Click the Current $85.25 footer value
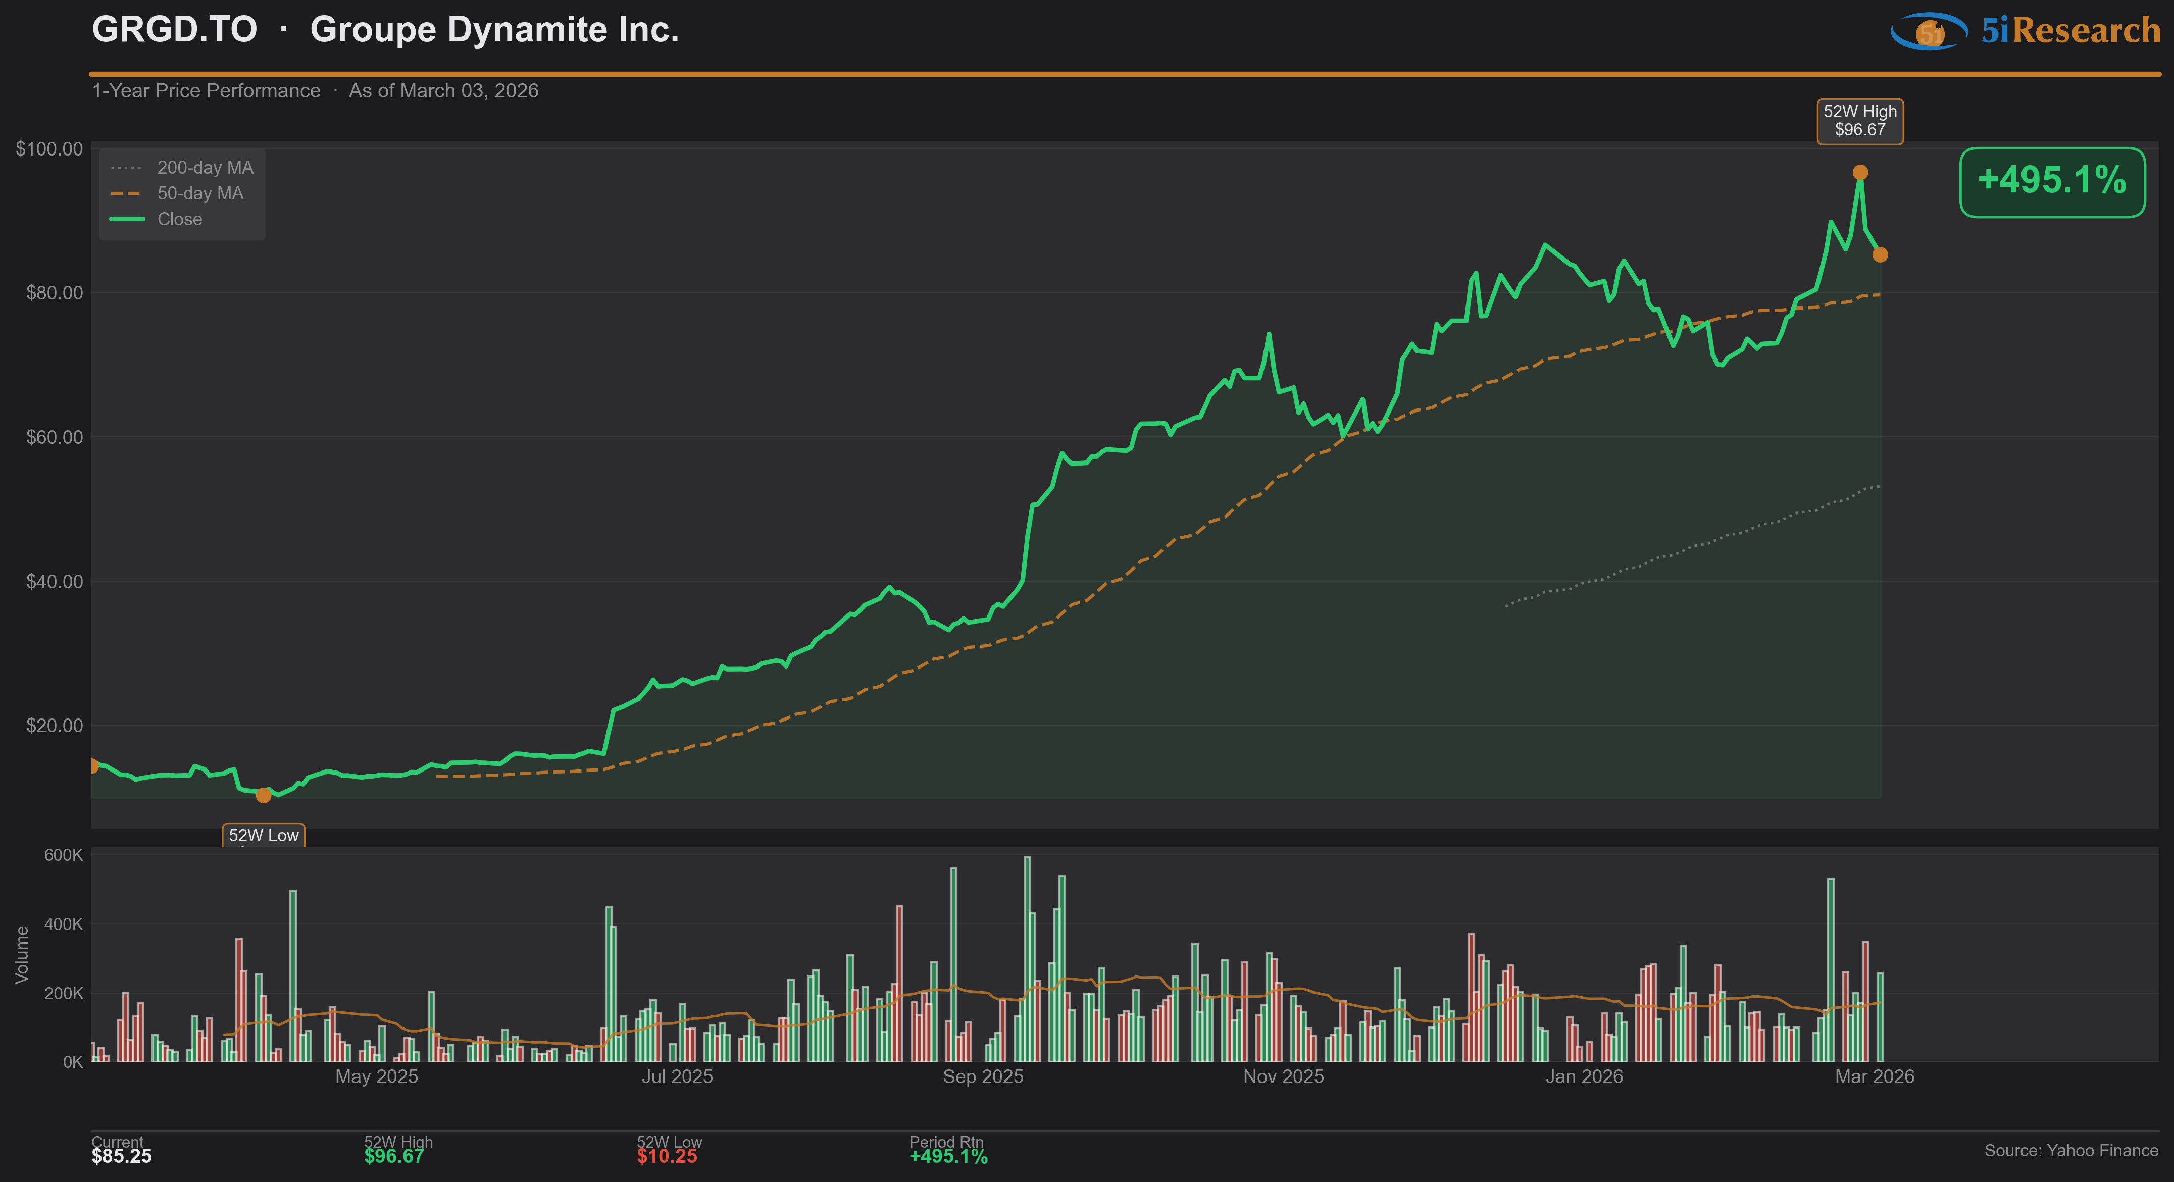This screenshot has height=1182, width=2174. point(122,1157)
